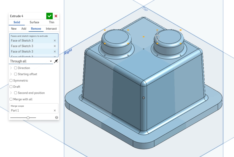Viewport: 234px width, 157px height.
Task: Expand the Direction options chevron
Action: click(x=11, y=68)
